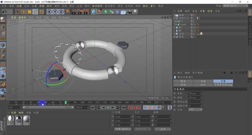The image size is (252, 135).
Task: Click the Light bulb icon
Action: (135, 12)
